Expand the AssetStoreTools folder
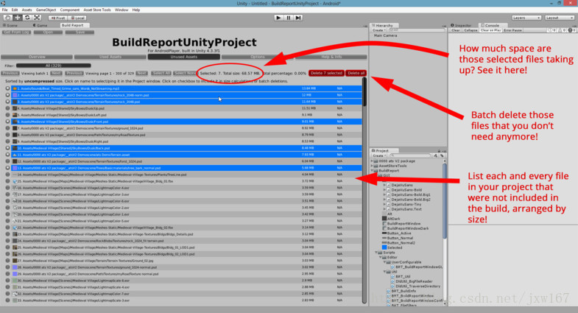 (372, 166)
